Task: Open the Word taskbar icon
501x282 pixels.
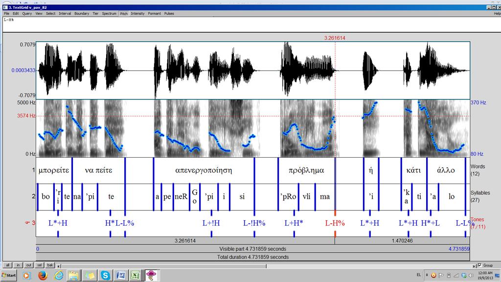Action: (x=121, y=275)
